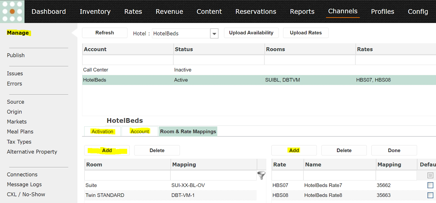Open Tax Types in the sidebar
The height and width of the screenshot is (203, 436).
[19, 142]
